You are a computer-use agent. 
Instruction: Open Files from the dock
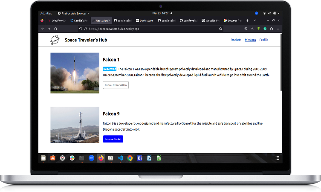[x=43, y=158]
